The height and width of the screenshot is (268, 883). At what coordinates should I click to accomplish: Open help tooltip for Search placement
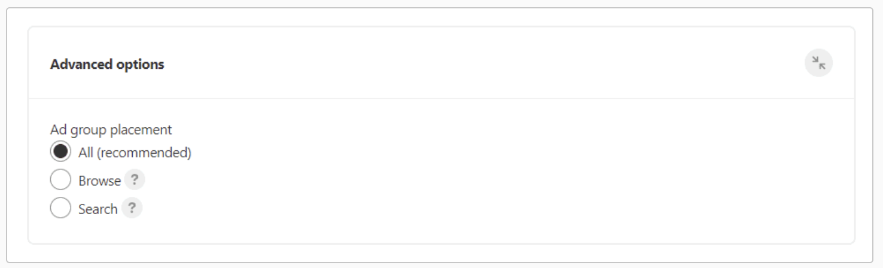pyautogui.click(x=132, y=208)
